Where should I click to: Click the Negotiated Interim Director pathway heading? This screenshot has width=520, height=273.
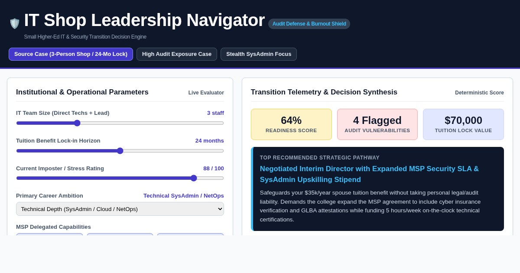[369, 174]
